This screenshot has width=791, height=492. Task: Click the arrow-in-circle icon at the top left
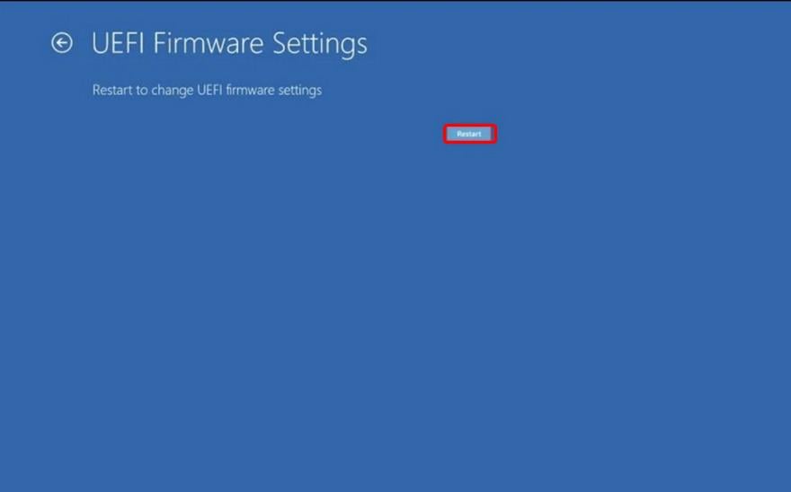(x=62, y=43)
